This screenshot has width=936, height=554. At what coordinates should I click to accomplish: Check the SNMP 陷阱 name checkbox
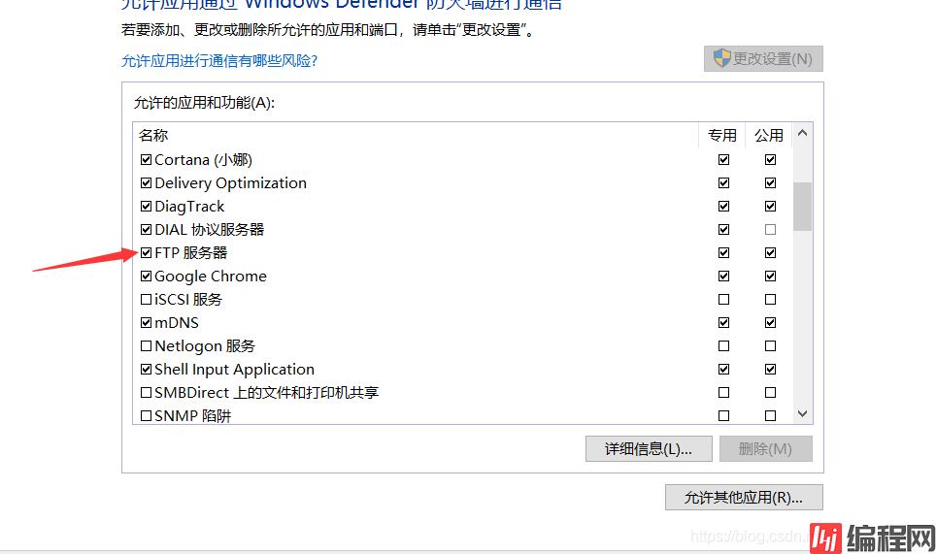click(x=147, y=416)
